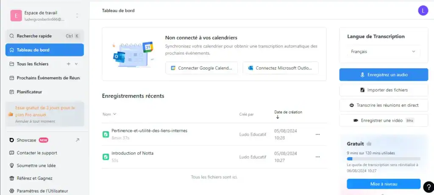The image size is (434, 195).
Task: Click Showcase external arrow icon
Action: 77,140
